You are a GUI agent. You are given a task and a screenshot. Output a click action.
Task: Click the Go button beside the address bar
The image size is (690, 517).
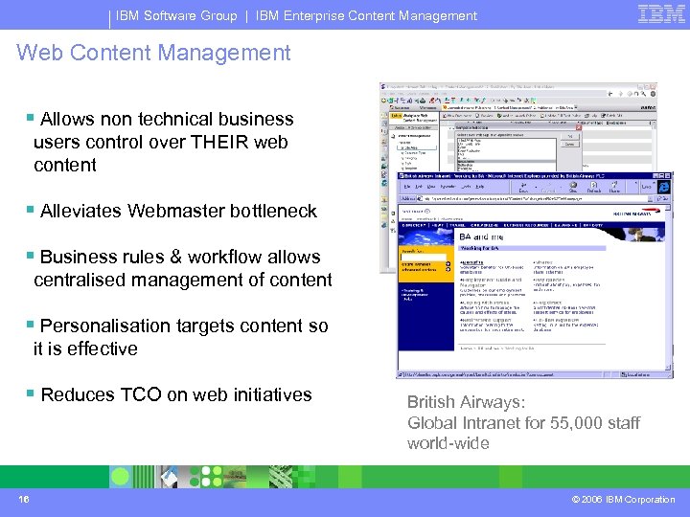point(662,199)
